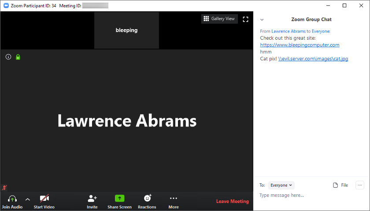Open the Reactions emoji icon

[x=147, y=199]
